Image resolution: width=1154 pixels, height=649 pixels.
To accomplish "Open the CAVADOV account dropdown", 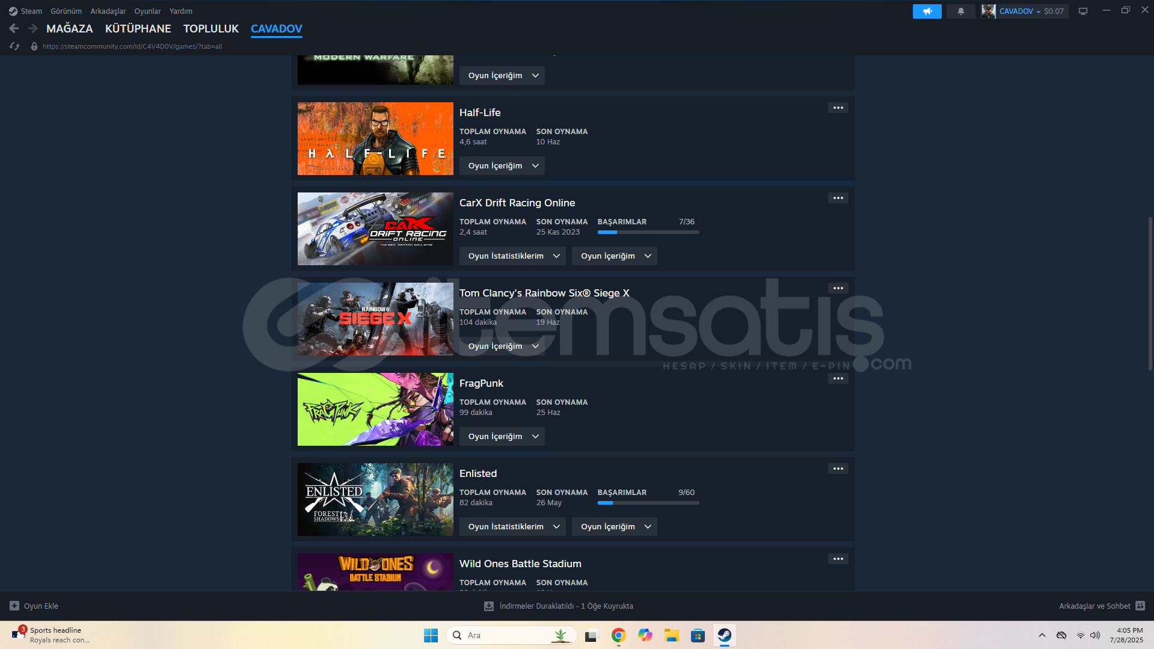I will (x=1020, y=11).
